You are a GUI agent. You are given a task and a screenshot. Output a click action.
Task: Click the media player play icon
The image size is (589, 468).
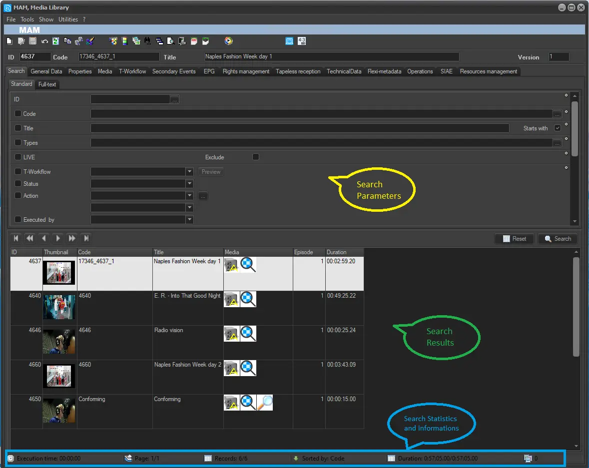pyautogui.click(x=228, y=41)
